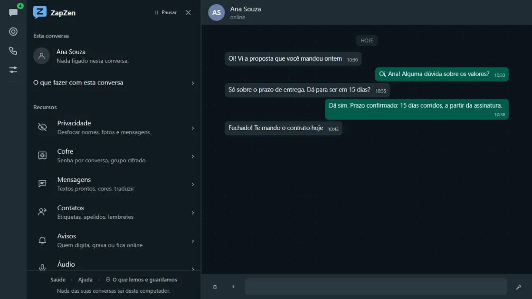Open the Mensagens resource

[x=114, y=184]
